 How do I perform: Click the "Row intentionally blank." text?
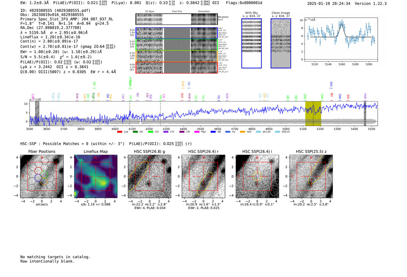[47, 261]
